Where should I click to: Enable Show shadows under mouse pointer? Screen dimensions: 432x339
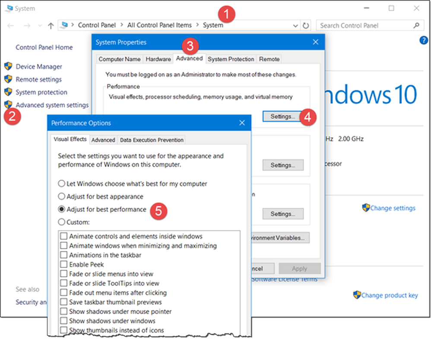click(64, 311)
